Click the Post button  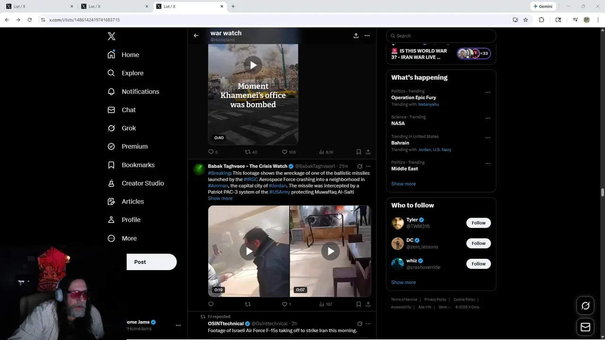(x=151, y=262)
